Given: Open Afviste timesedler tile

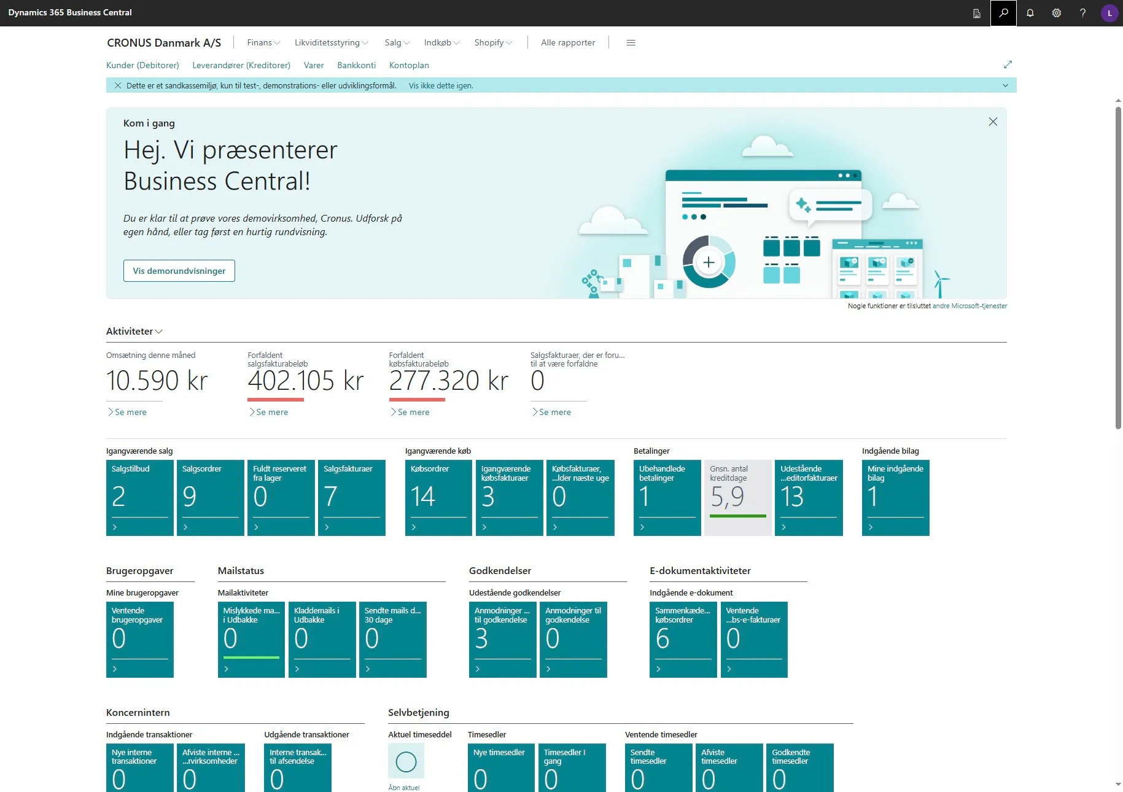Looking at the screenshot, I should [x=729, y=767].
